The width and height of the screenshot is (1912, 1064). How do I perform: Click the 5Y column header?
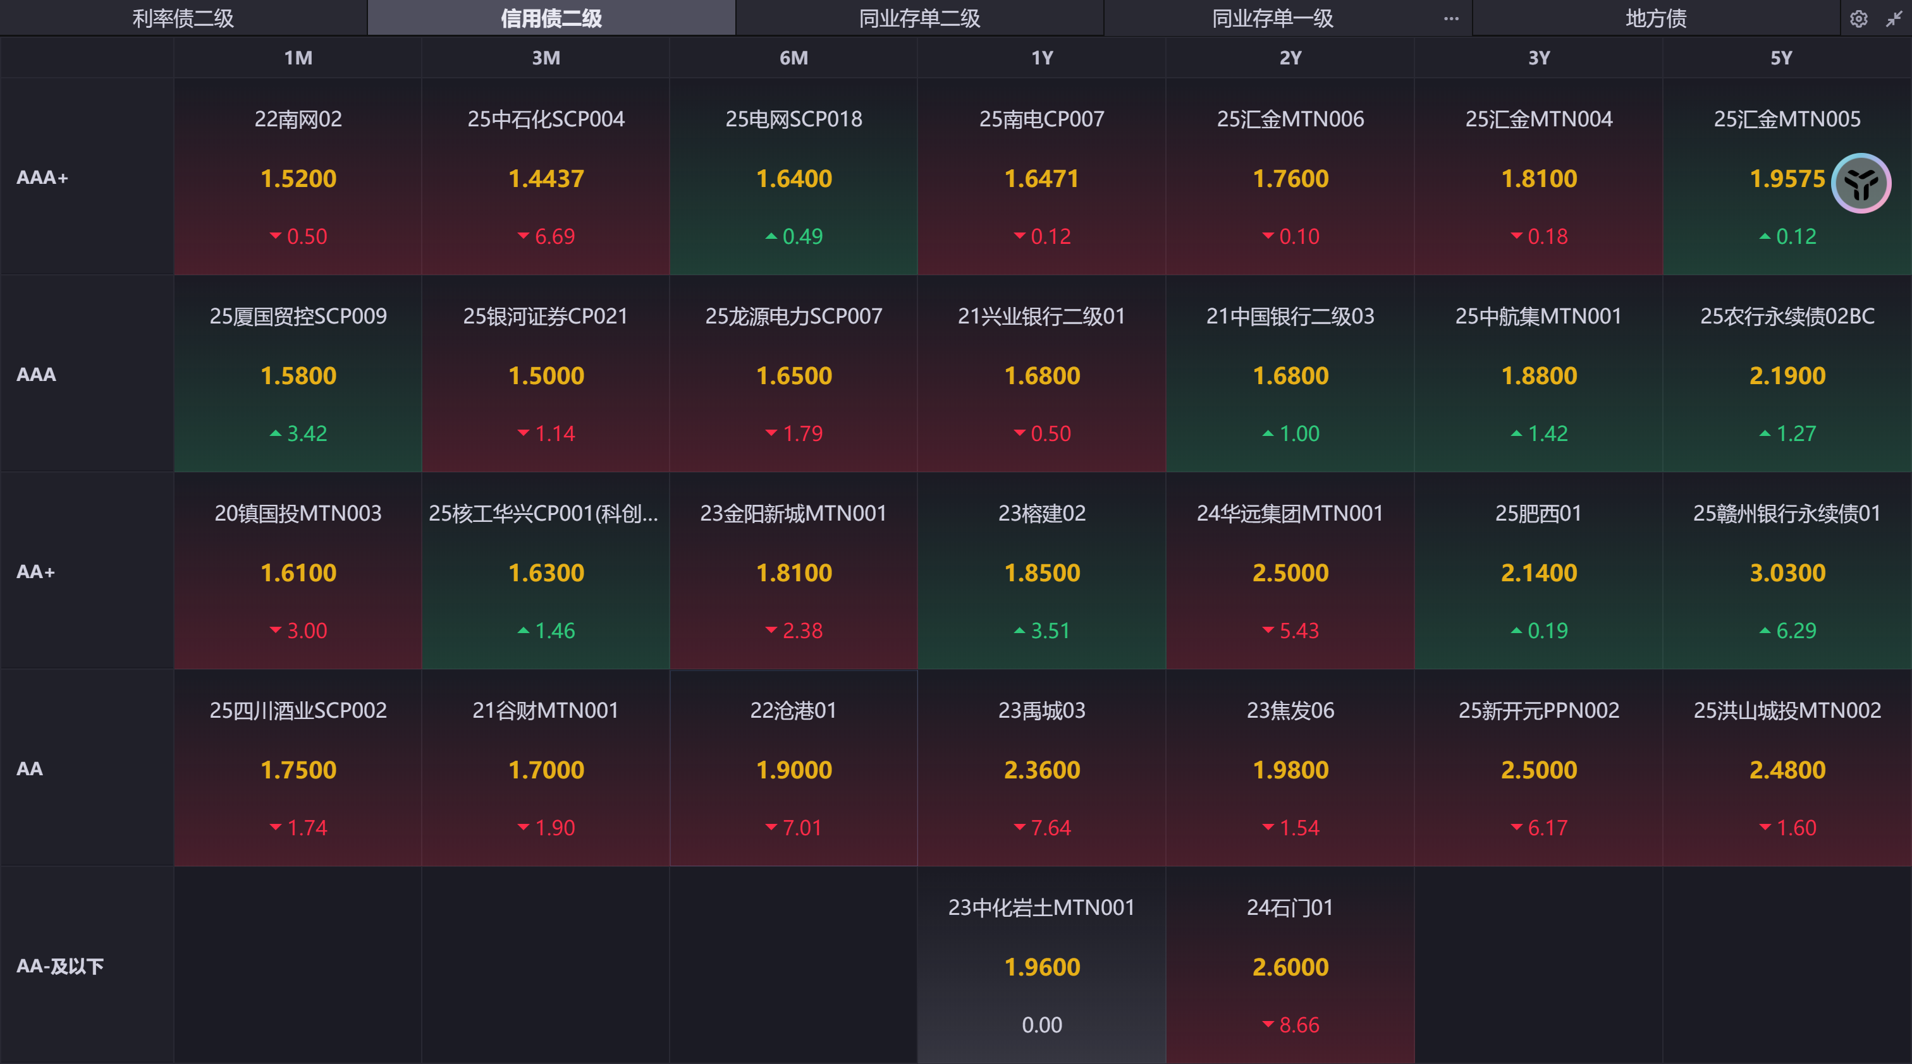[1780, 58]
